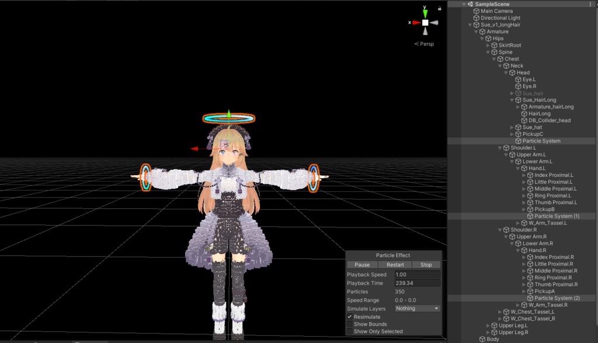598x343 pixels.
Task: Click the Eye.L cube icon
Action: tap(519, 80)
